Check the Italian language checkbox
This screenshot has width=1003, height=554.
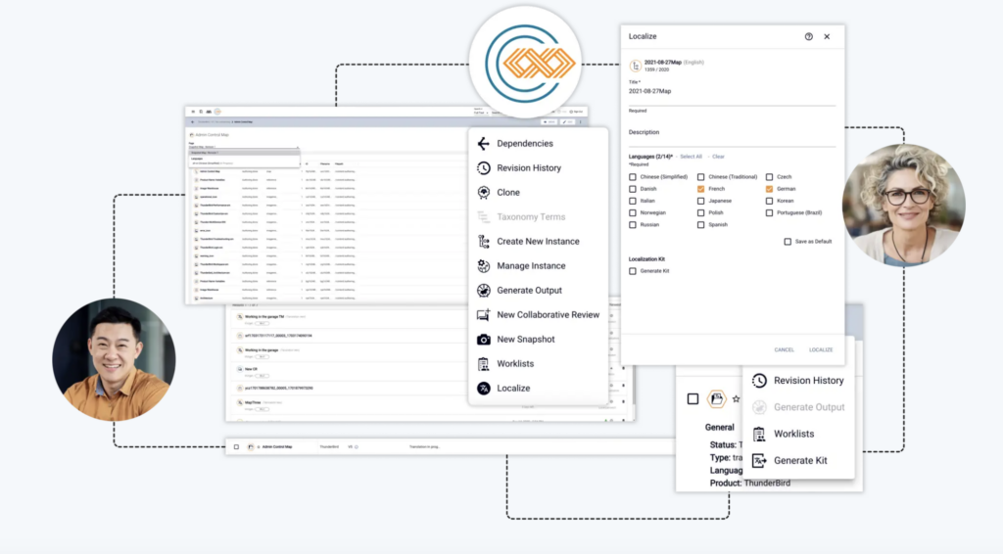click(x=633, y=202)
